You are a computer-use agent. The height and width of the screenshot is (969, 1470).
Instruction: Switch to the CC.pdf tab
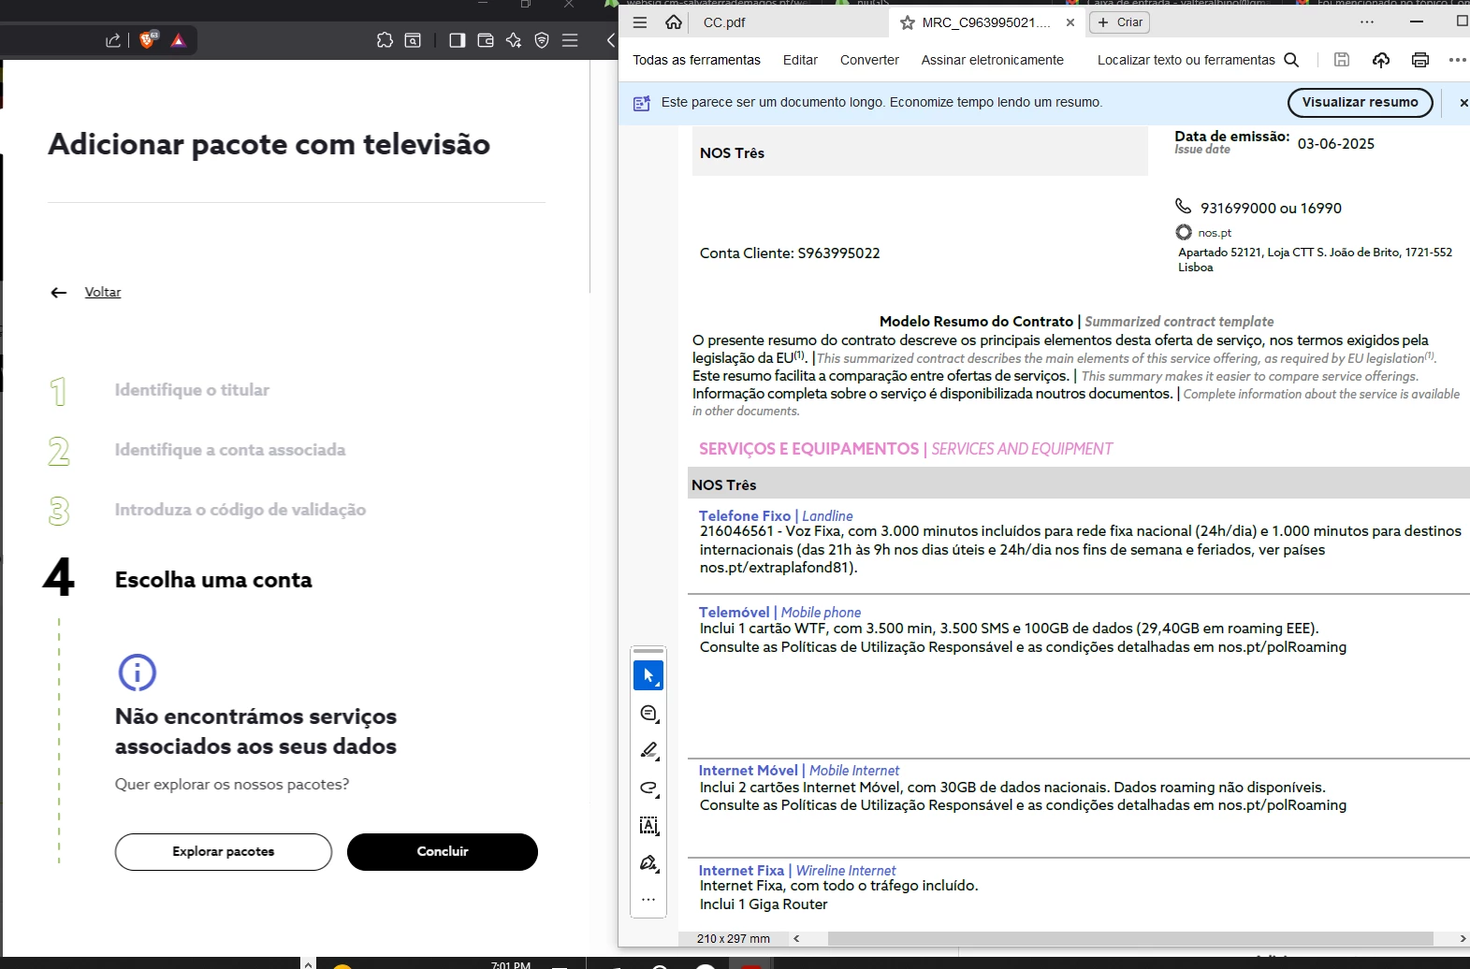click(724, 22)
